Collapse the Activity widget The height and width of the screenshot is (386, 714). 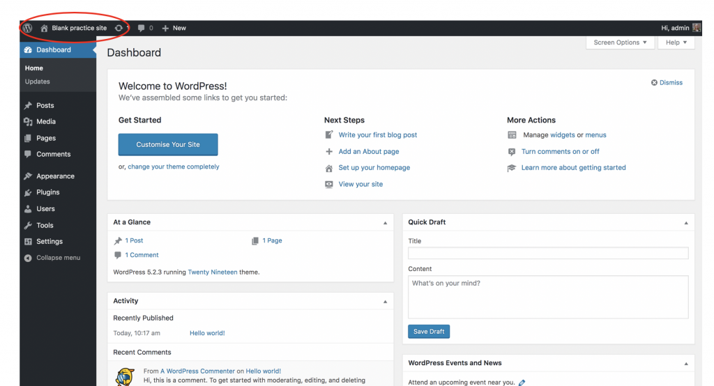385,302
